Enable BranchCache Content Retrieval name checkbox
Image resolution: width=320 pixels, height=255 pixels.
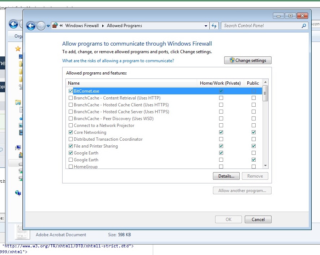[x=71, y=98]
